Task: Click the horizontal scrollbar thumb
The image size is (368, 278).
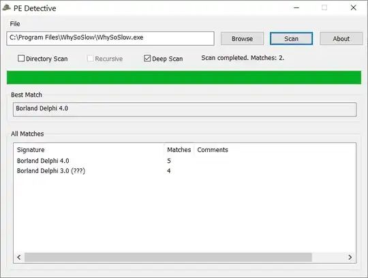Action: click(168, 257)
